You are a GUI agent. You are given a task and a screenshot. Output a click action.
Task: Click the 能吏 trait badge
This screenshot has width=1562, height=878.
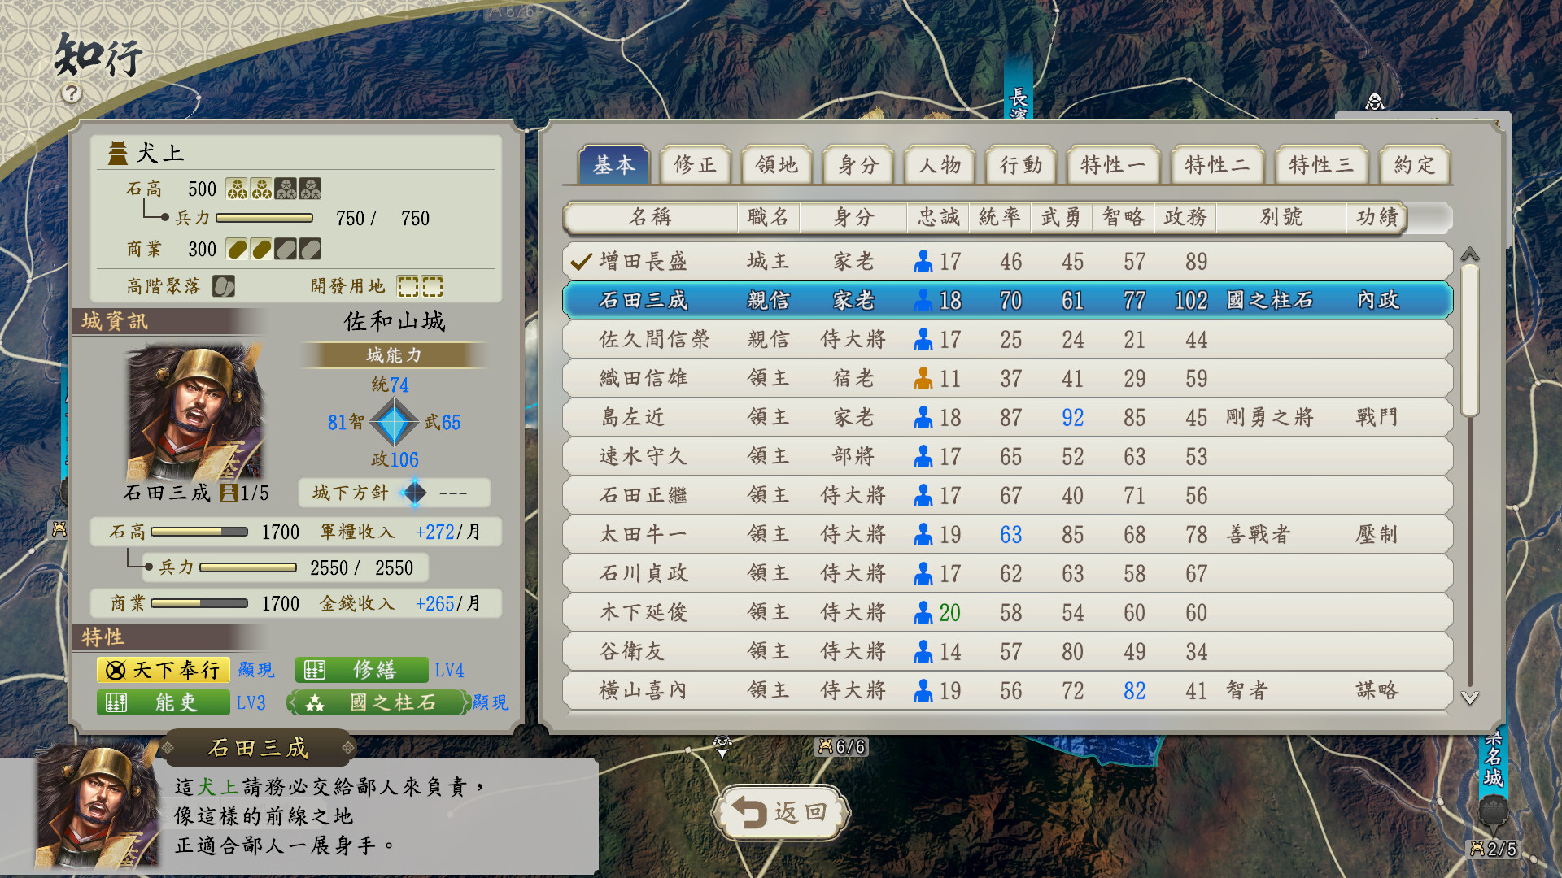pos(163,702)
